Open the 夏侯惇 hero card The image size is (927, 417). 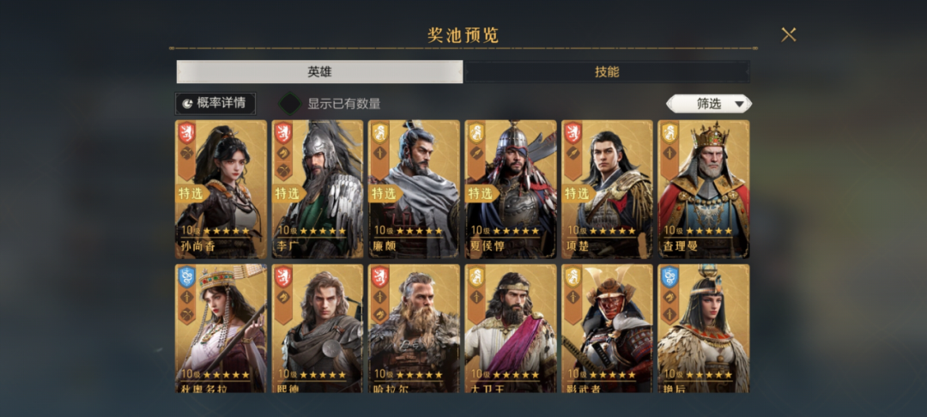[511, 189]
